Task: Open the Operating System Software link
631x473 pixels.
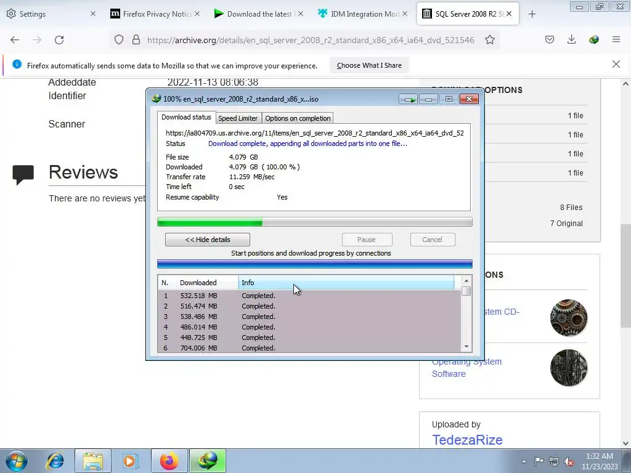Action: tap(467, 368)
